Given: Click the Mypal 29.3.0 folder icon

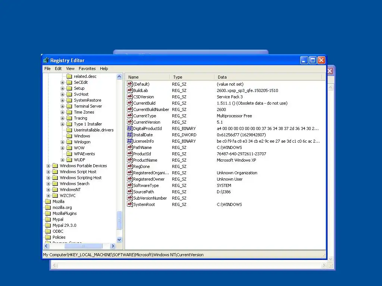Looking at the screenshot, I should [48, 225].
